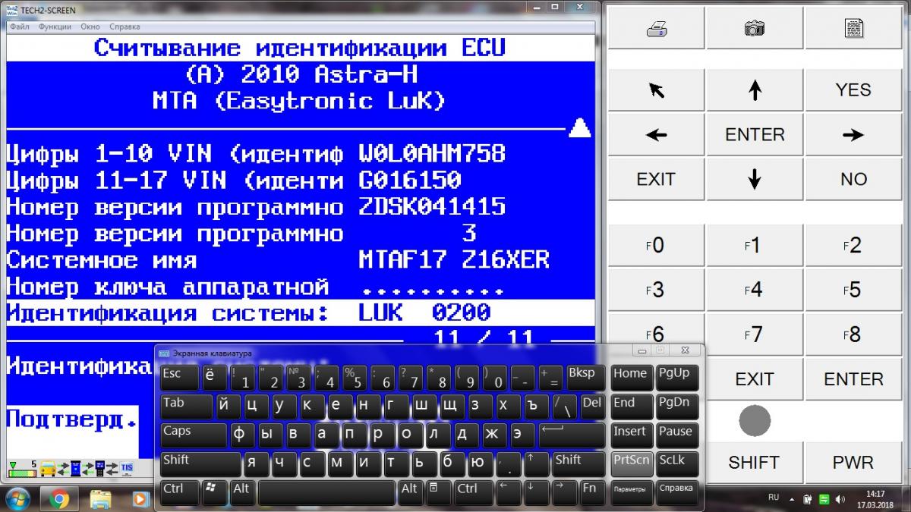Click EXIT button left of the down arrow

[x=656, y=179]
